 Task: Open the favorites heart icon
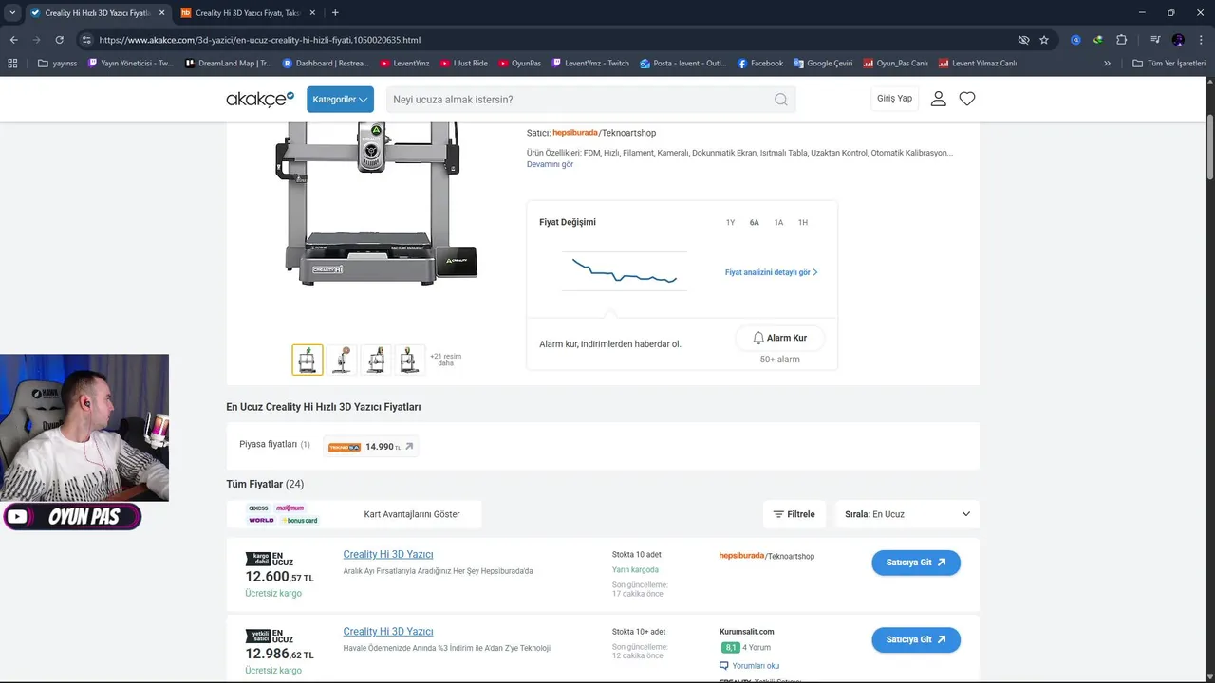tap(967, 99)
